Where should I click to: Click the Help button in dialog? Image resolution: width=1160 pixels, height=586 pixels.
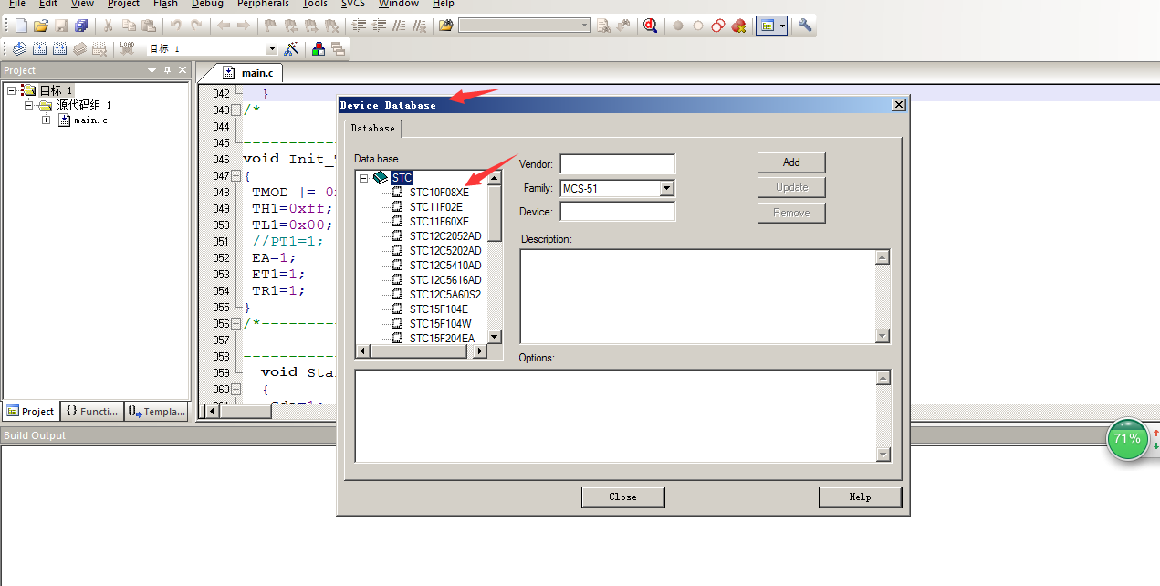point(860,497)
